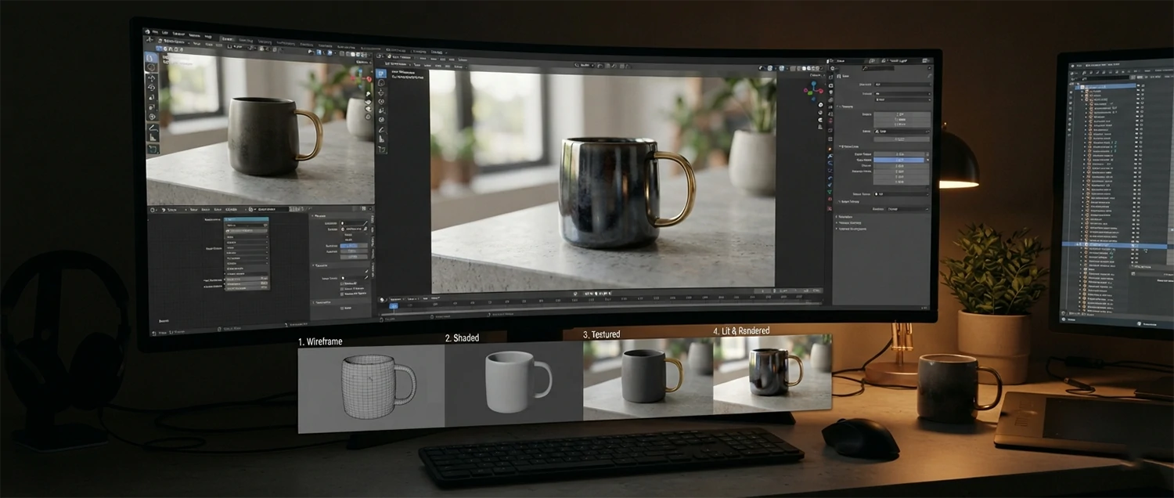Click the left viewport navigation gizmo
This screenshot has width=1174, height=498.
(x=359, y=78)
